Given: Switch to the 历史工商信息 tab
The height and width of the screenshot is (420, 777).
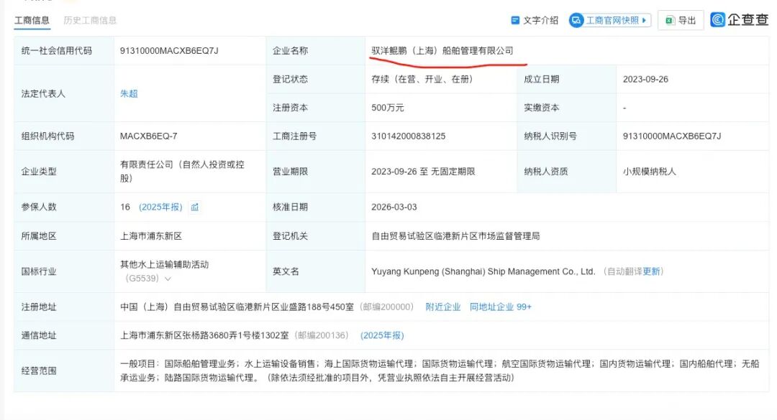Looking at the screenshot, I should [90, 20].
